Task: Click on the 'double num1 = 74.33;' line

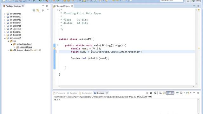Action: [86, 48]
